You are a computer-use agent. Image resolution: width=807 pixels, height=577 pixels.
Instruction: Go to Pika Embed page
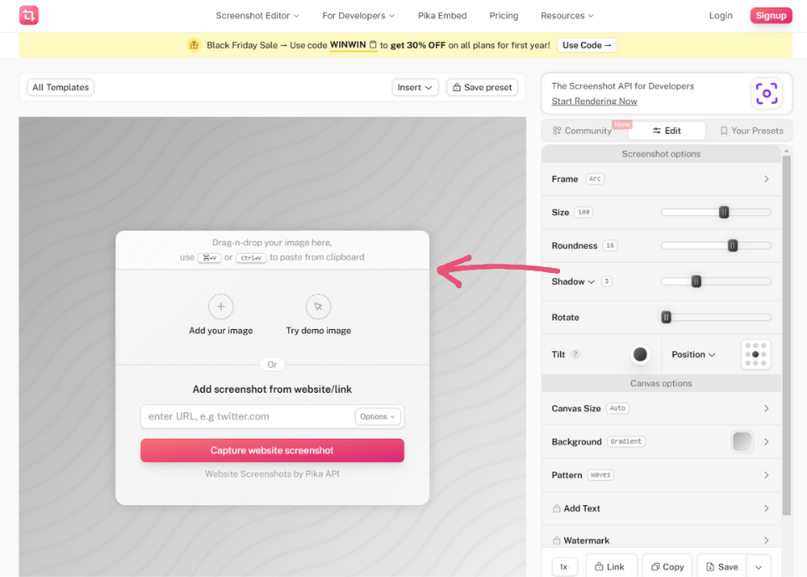point(442,15)
